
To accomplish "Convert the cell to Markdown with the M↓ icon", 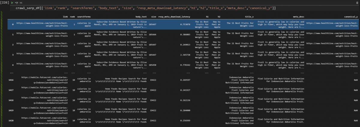I will (x=21, y=2).
